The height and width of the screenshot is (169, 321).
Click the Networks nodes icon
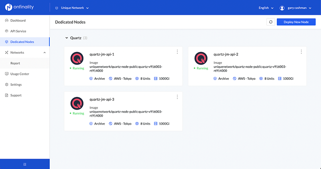[6, 52]
